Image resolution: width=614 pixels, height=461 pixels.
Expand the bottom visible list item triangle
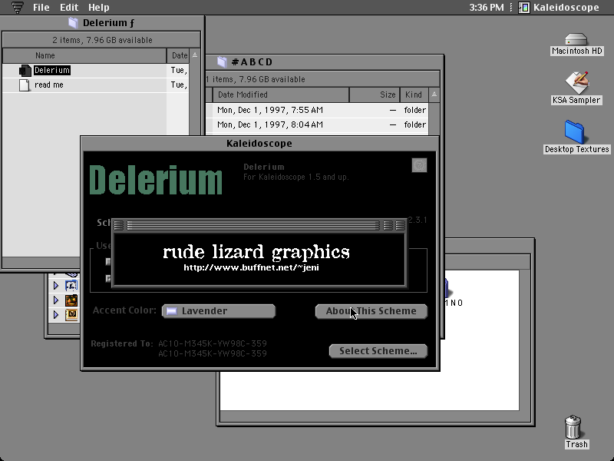55,315
